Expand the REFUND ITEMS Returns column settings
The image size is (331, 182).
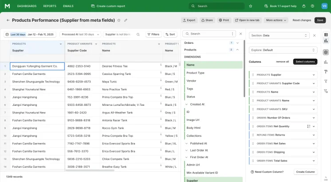314,135
